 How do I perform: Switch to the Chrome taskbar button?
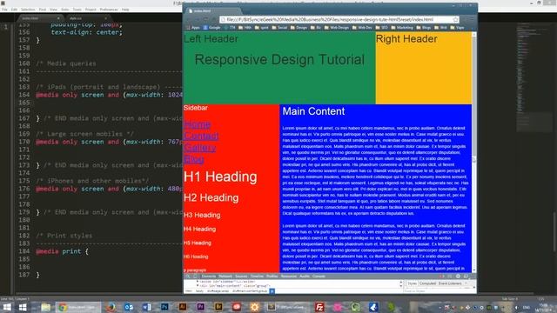(x=78, y=307)
